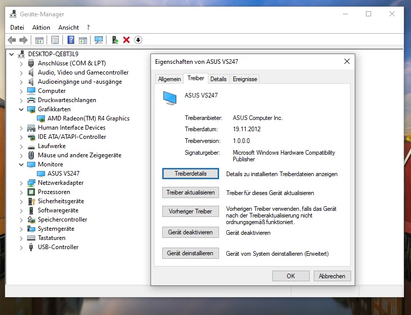Expand the Systemgeräte category
411x315 pixels.
tap(21, 229)
